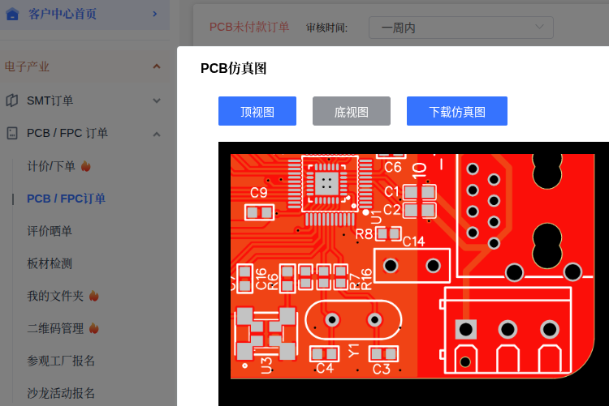The height and width of the screenshot is (406, 609).
Task: Click the 下载仿真图 button
Action: coord(456,111)
